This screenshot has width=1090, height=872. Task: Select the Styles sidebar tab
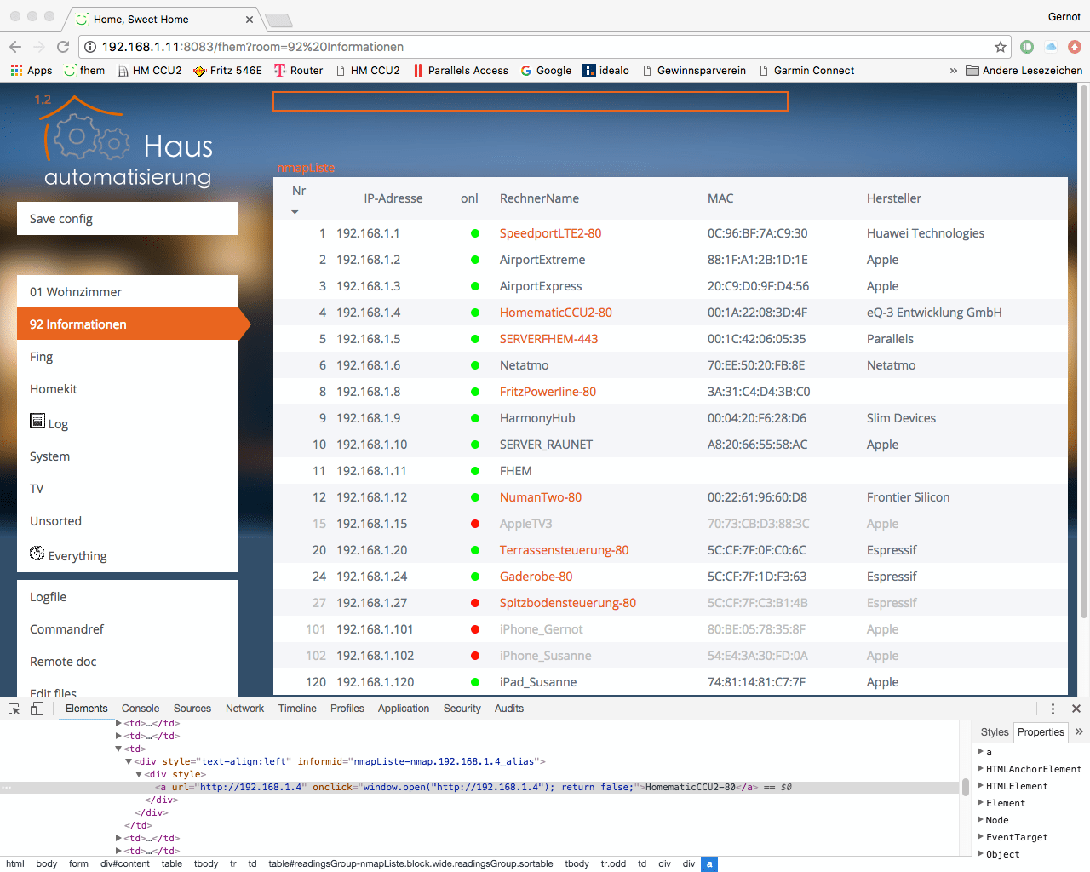click(x=994, y=732)
